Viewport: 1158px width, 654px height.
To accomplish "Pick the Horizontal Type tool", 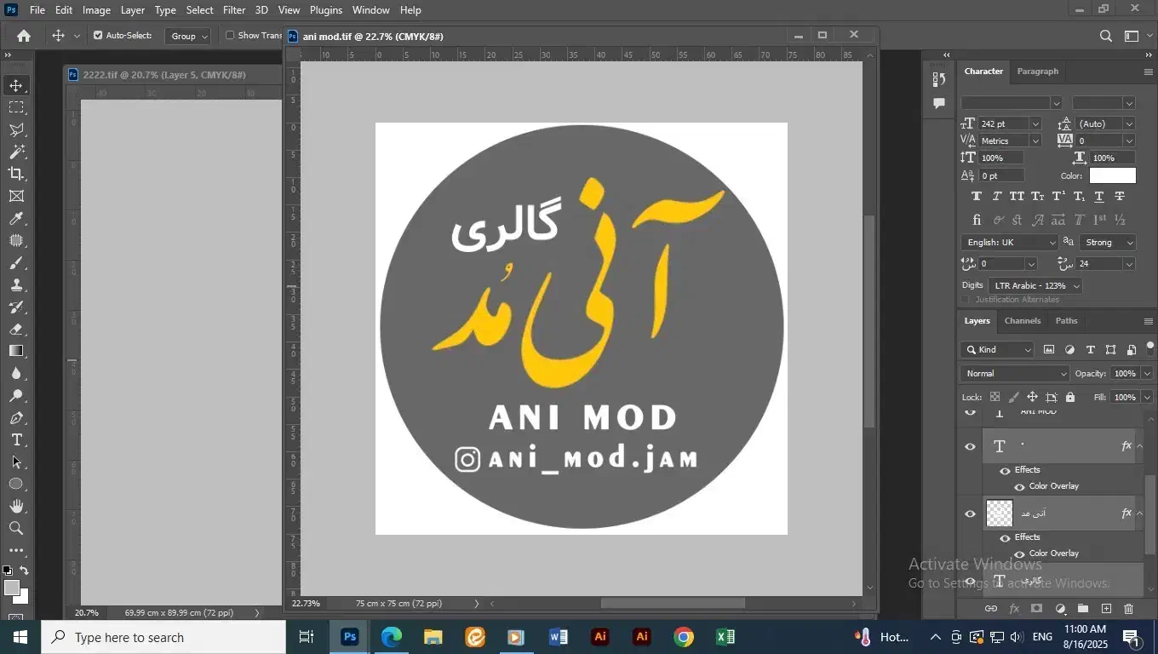I will (x=16, y=440).
